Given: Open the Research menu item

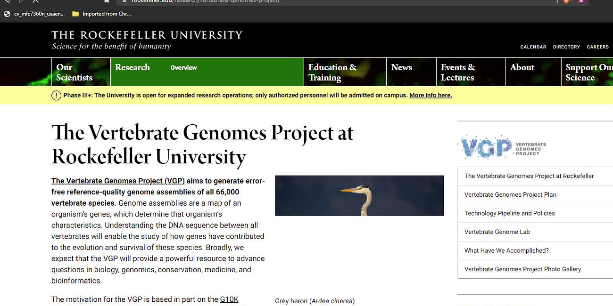Looking at the screenshot, I should [133, 68].
